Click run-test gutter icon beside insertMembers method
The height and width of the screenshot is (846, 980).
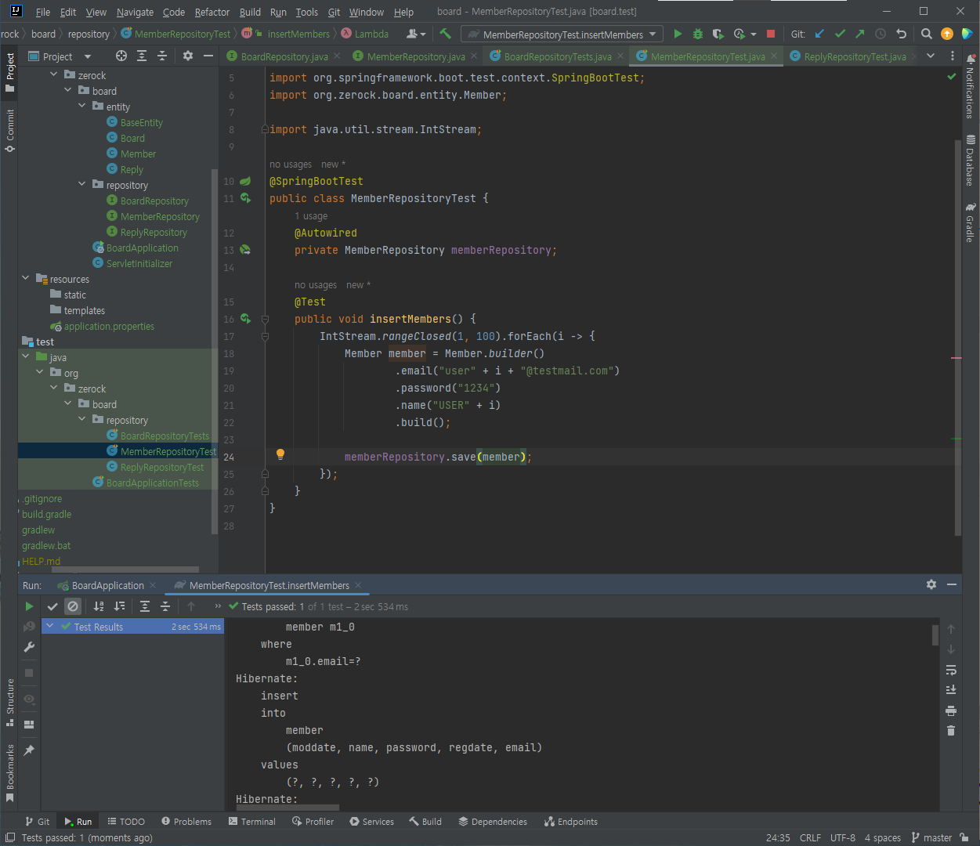[x=245, y=319]
